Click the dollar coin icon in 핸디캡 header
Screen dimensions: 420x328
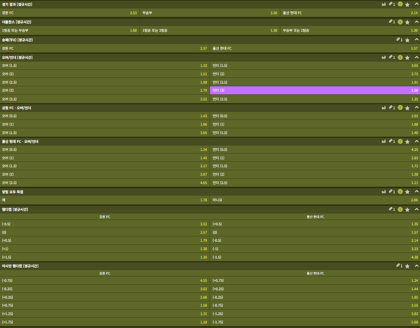tap(400, 209)
